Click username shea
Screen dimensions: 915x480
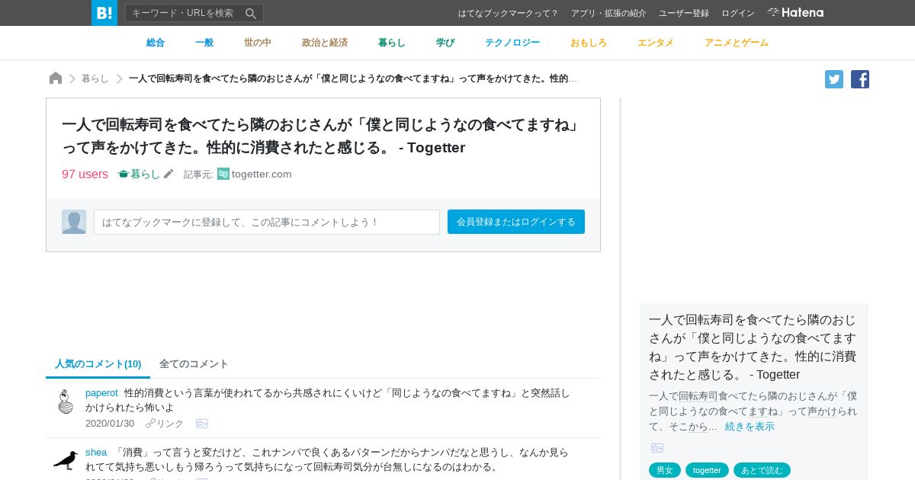(96, 452)
